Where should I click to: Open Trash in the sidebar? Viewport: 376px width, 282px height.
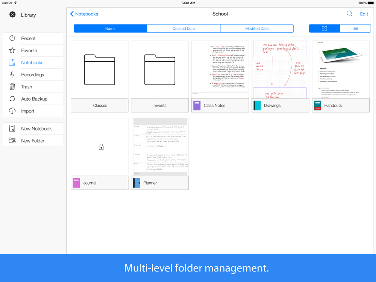coord(33,86)
